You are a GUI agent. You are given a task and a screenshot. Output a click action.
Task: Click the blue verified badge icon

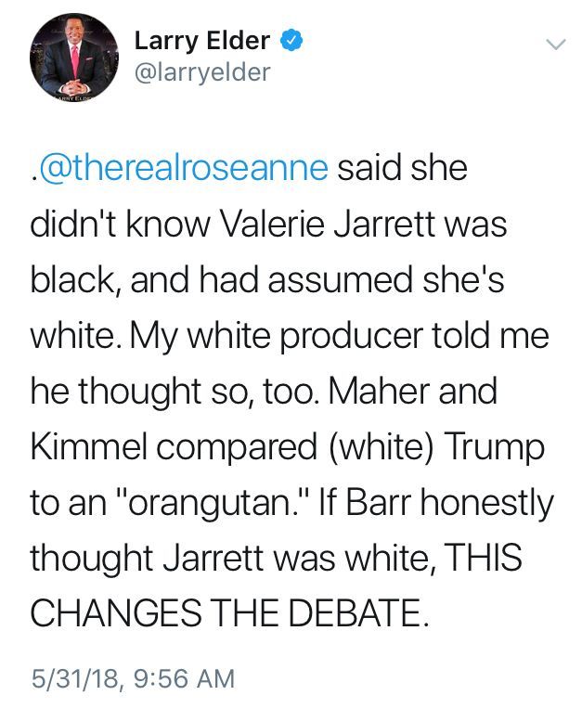(291, 41)
